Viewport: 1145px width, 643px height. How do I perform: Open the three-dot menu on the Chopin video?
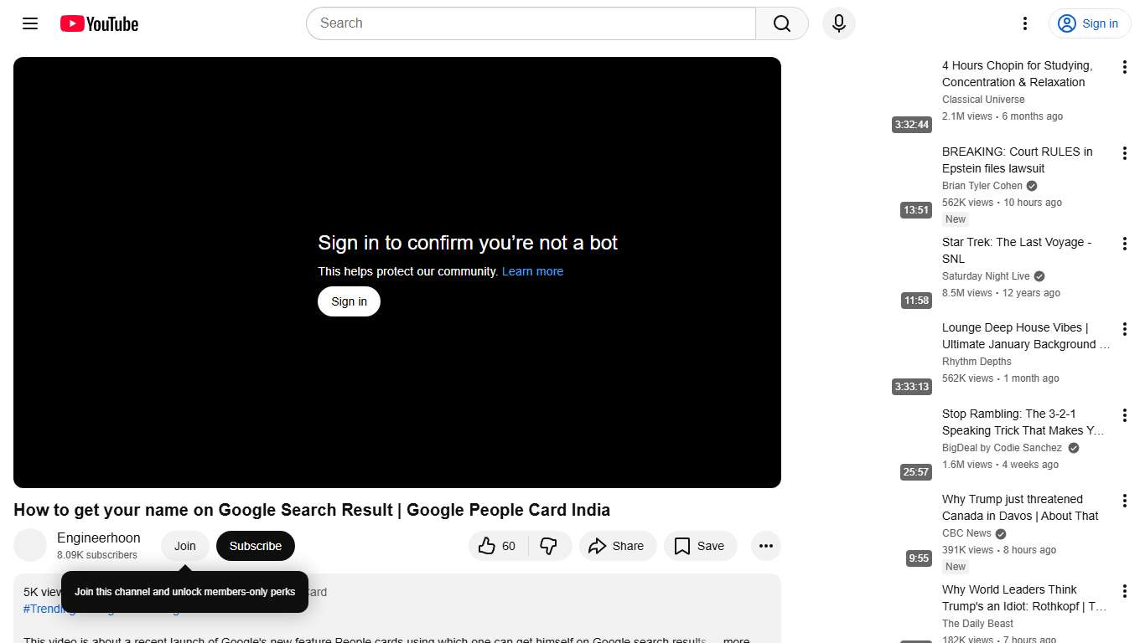pyautogui.click(x=1124, y=66)
